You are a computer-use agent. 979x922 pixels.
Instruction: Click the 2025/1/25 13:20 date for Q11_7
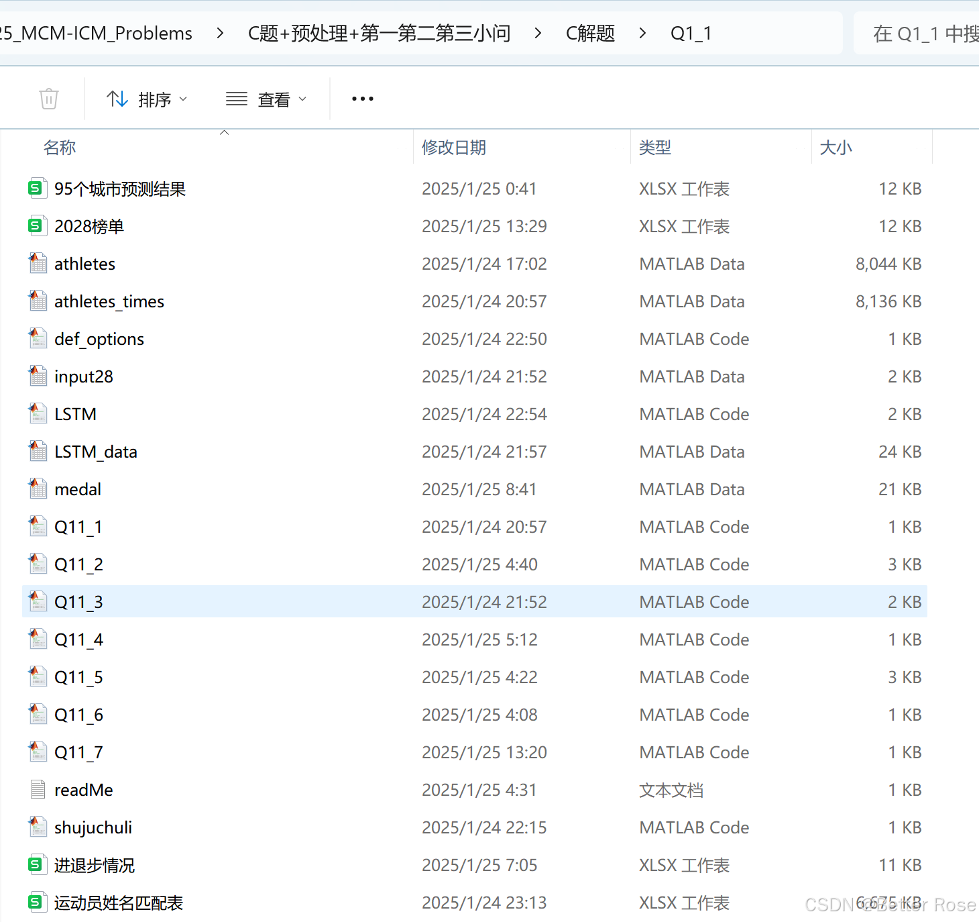(x=484, y=753)
